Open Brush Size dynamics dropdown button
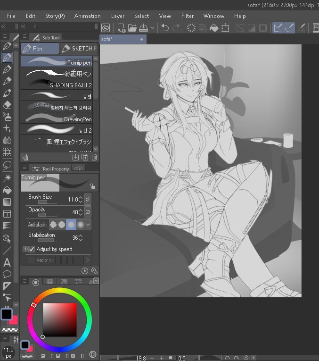The image size is (319, 361). pos(88,199)
